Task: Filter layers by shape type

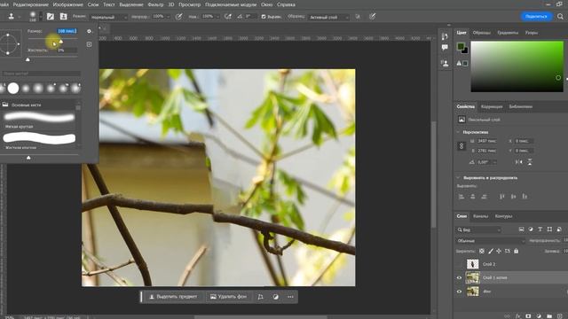Action: (549, 230)
